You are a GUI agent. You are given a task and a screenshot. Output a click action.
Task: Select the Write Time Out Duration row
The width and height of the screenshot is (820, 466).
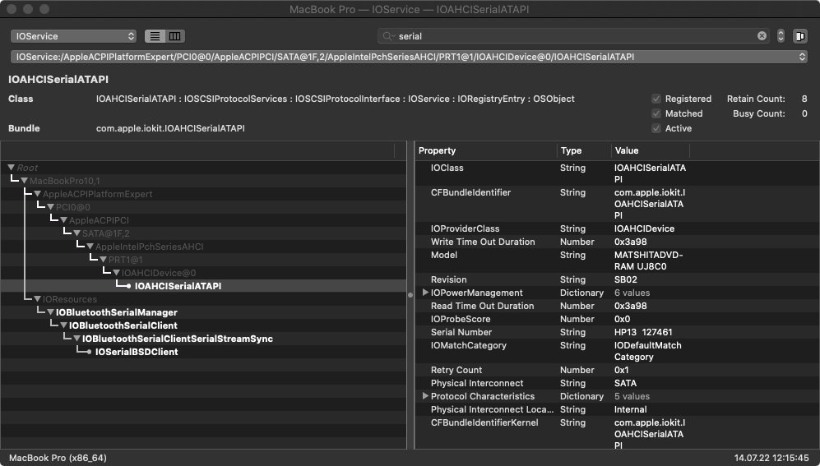[x=617, y=242]
